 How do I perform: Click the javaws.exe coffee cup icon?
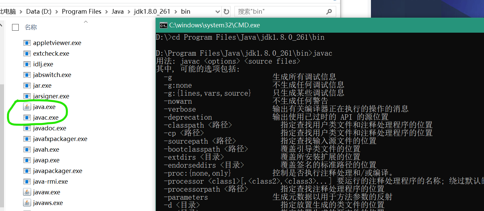pyautogui.click(x=27, y=203)
